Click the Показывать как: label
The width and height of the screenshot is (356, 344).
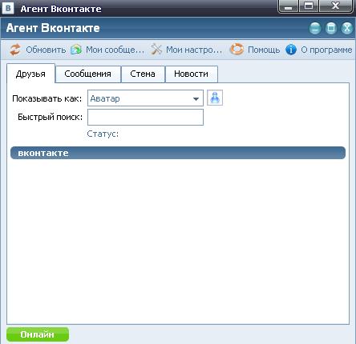(47, 98)
